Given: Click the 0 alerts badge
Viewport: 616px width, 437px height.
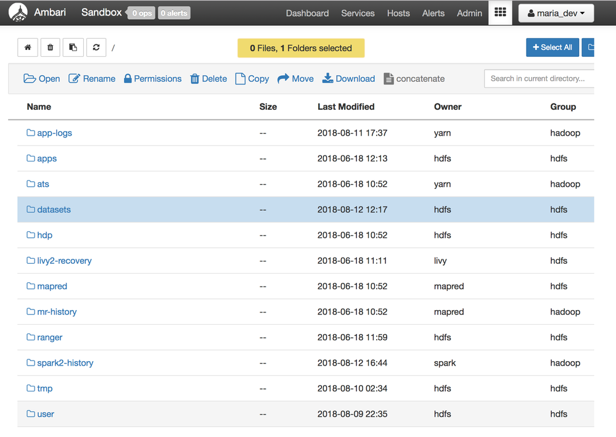Looking at the screenshot, I should point(174,13).
